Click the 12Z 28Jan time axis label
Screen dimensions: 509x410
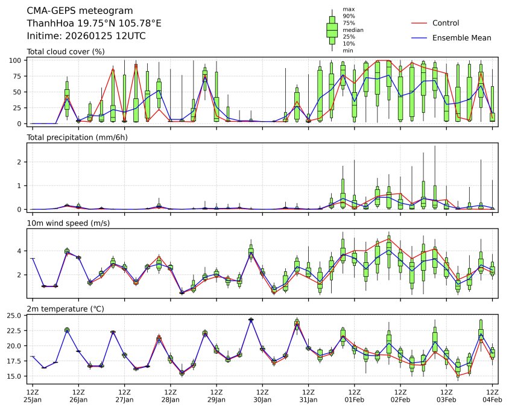[x=170, y=396]
